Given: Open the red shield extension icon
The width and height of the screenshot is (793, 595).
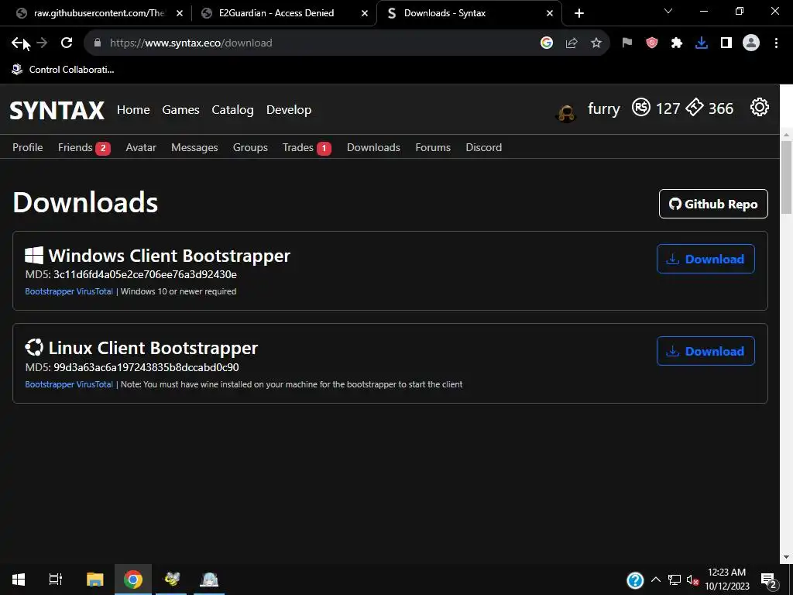Looking at the screenshot, I should click(652, 43).
